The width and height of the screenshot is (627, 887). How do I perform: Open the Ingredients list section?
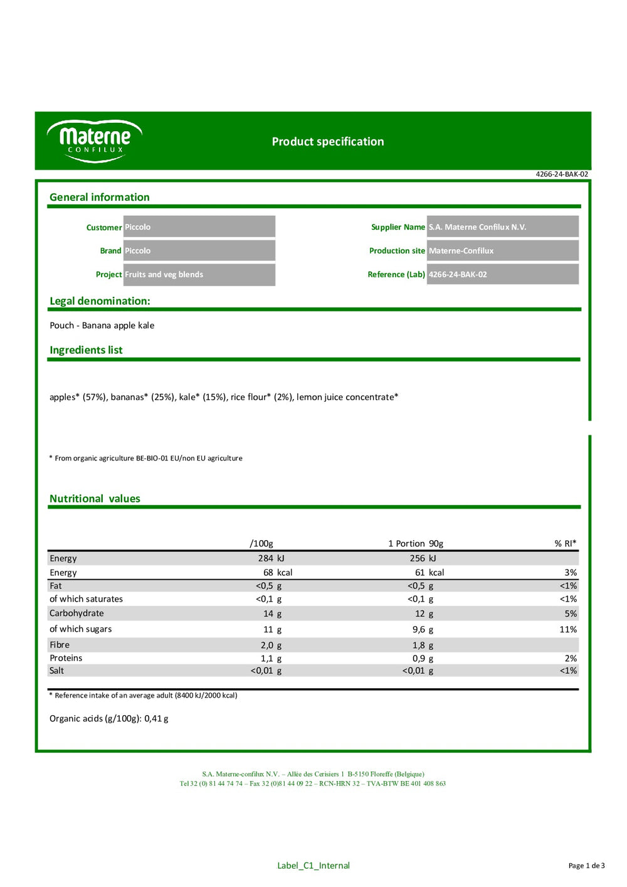coord(87,350)
